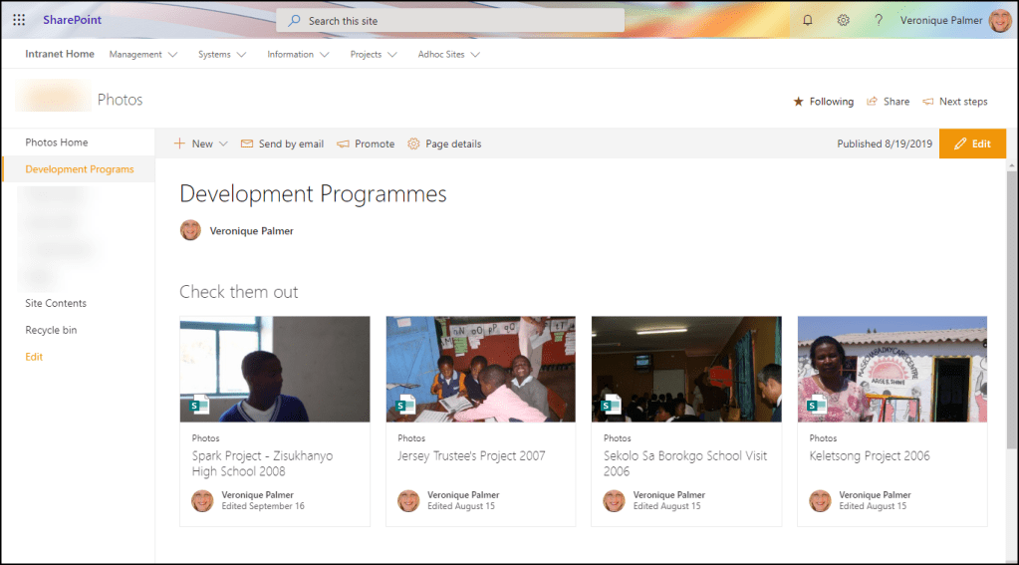Open the app launcher waffle icon
This screenshot has width=1019, height=565.
[x=19, y=20]
